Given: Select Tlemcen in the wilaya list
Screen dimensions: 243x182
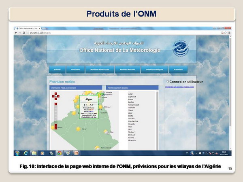Looking at the screenshot, I should 132,108.
